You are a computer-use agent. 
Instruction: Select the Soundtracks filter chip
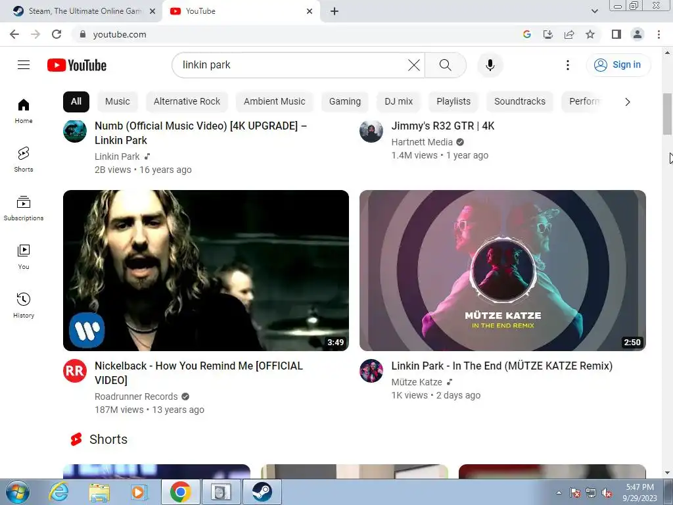[520, 101]
